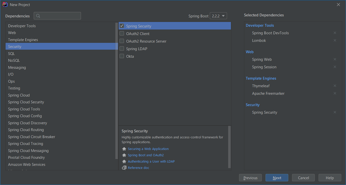
Task: Open Help for this dialog
Action: 330,178
